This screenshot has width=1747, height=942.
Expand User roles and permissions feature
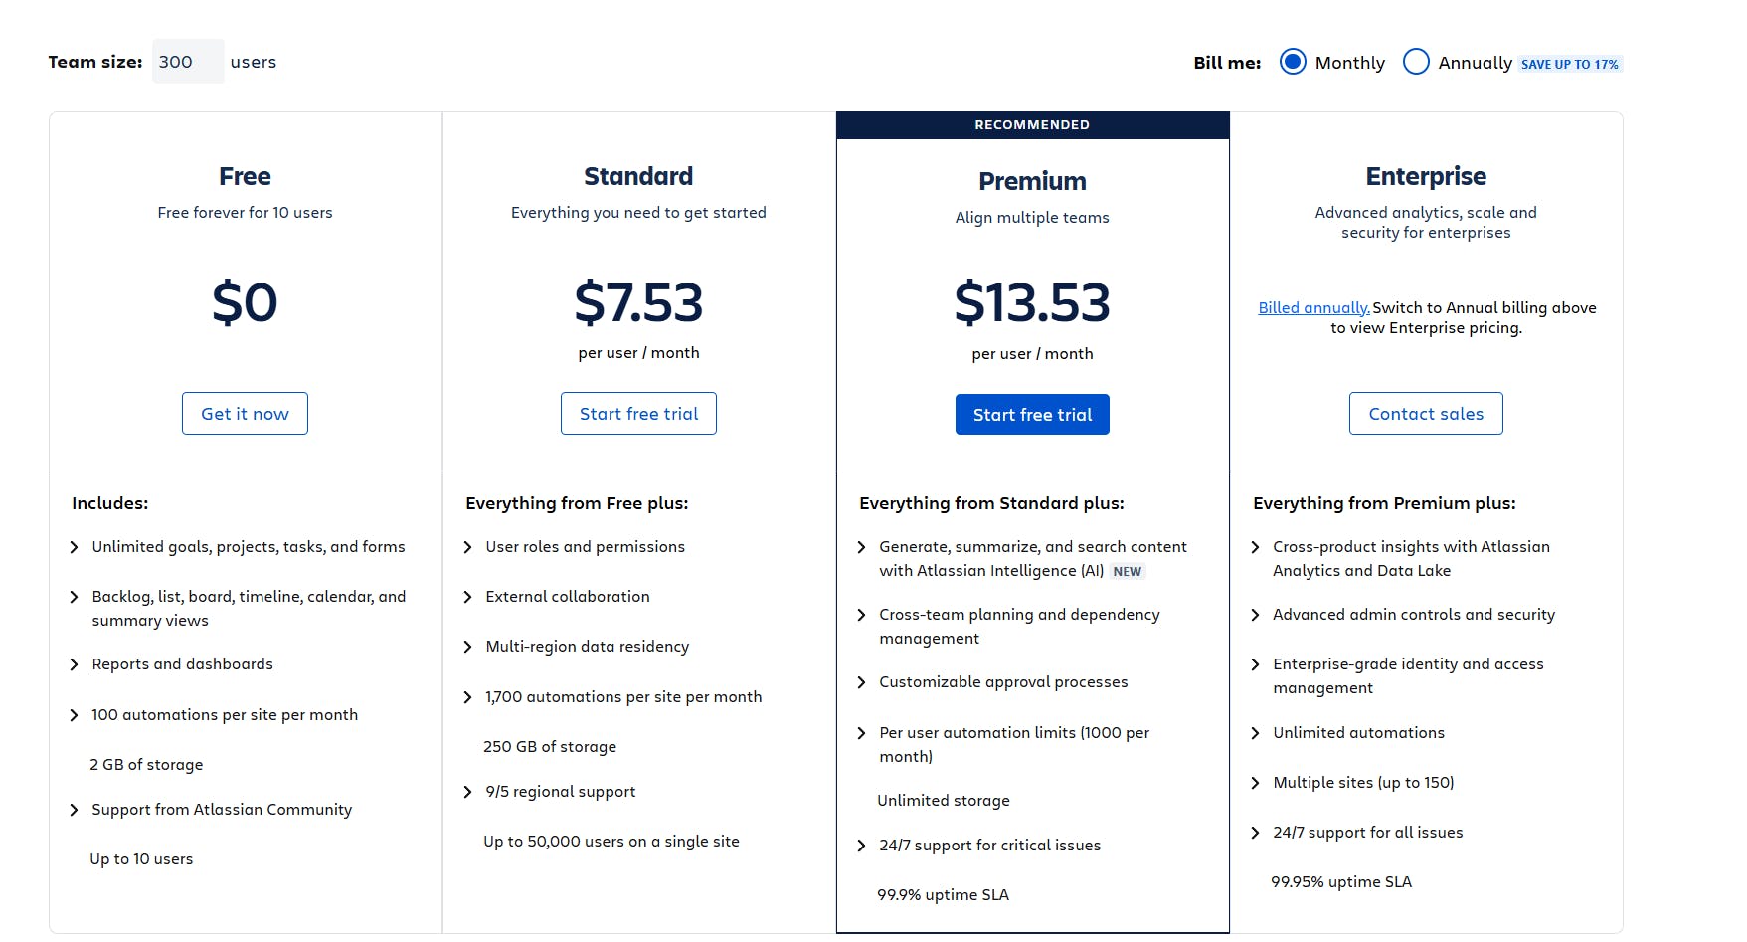tap(467, 546)
